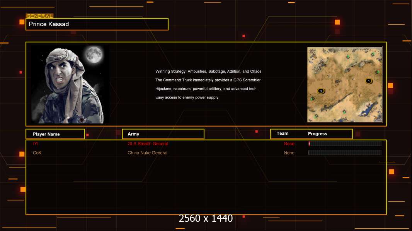Click GLA Stealth General army entry

pos(148,144)
